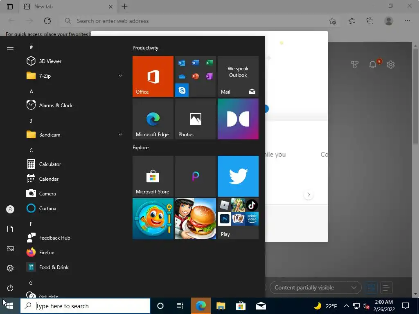Add this page to favorites
419x314 pixels.
tap(332, 21)
